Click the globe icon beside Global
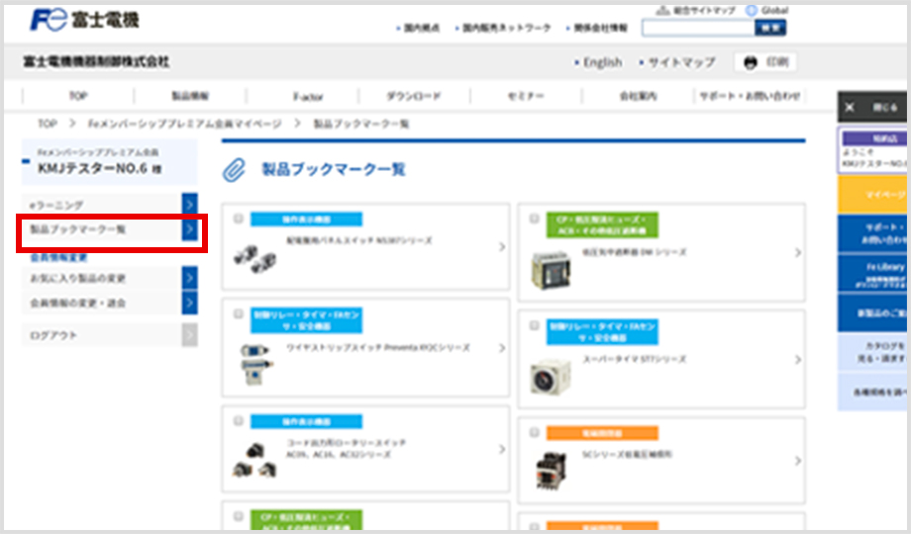The image size is (911, 534). pyautogui.click(x=752, y=11)
